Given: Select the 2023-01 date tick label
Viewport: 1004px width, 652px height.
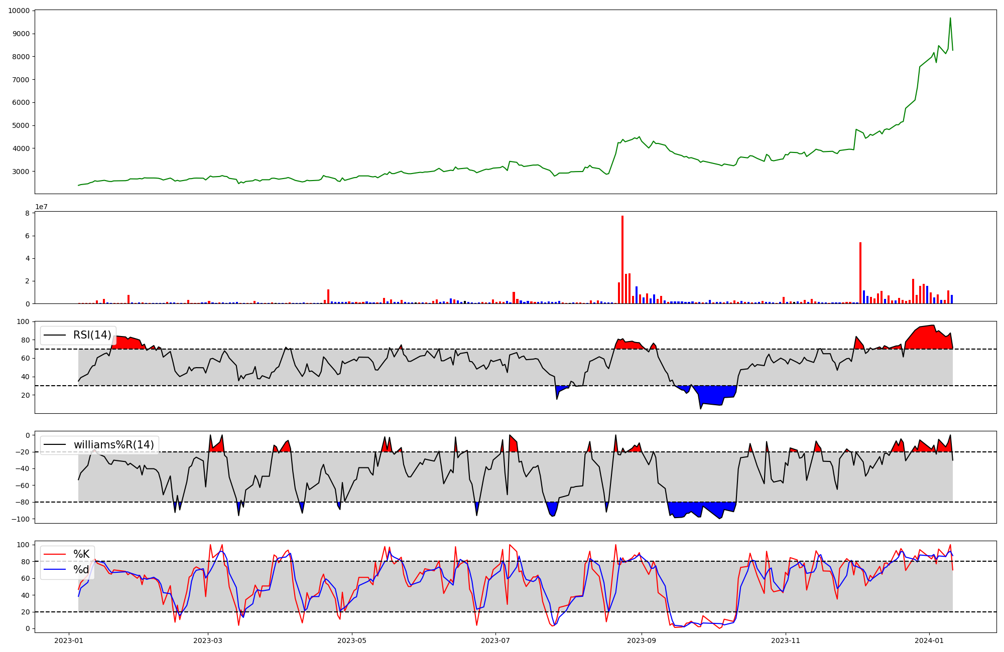Looking at the screenshot, I should click(x=69, y=640).
